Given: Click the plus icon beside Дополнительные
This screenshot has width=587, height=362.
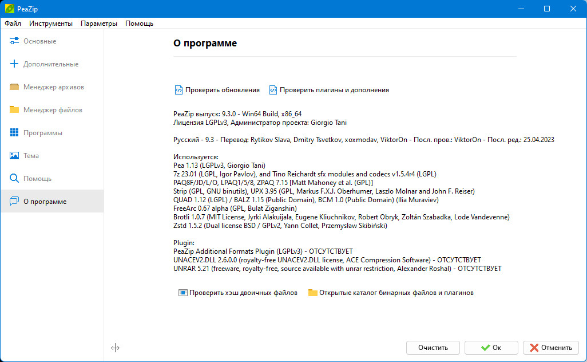Looking at the screenshot, I should [x=14, y=64].
